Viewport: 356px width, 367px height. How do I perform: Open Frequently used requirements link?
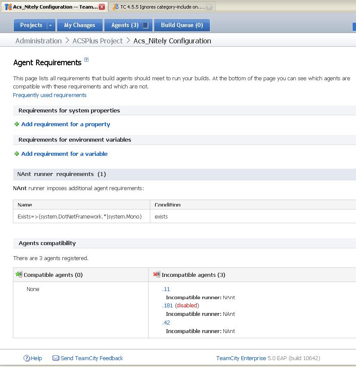point(50,95)
